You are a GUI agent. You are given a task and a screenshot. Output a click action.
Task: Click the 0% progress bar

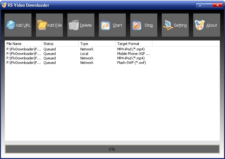click(112, 149)
